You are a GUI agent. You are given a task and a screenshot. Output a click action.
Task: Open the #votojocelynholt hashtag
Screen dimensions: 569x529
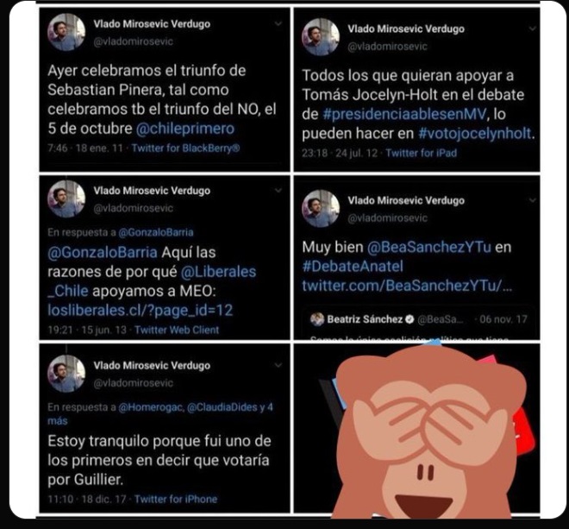[475, 134]
